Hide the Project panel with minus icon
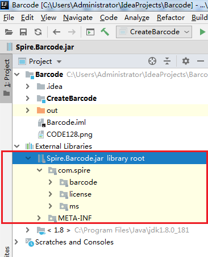 (201, 61)
